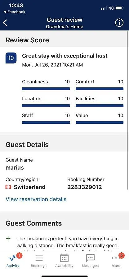This screenshot has width=129, height=280.
Task: View reservation details link
Action: [x=36, y=199]
